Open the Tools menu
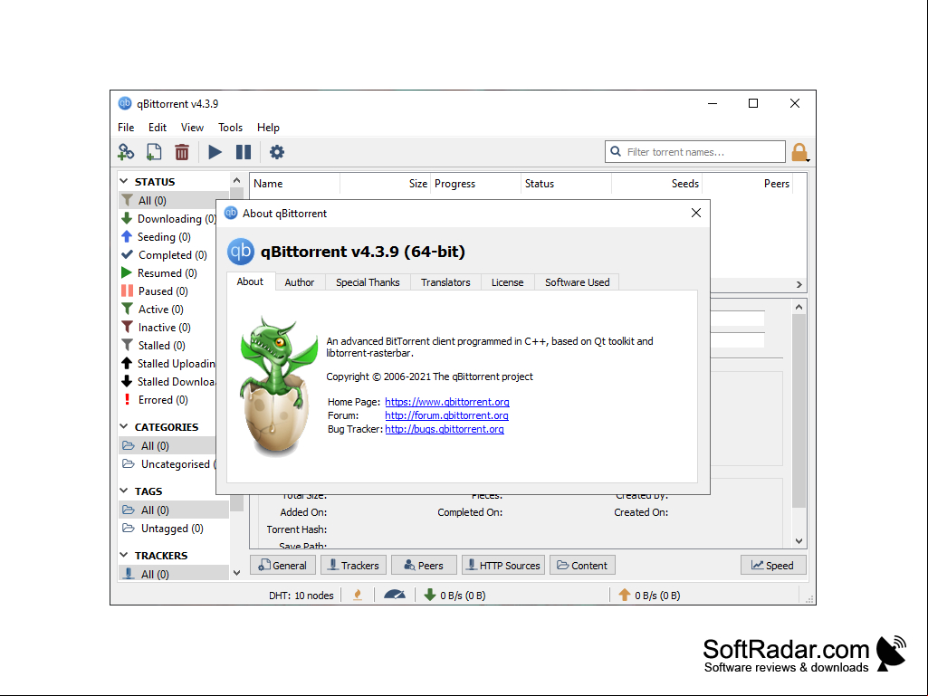Viewport: 928px width, 696px height. click(x=230, y=128)
